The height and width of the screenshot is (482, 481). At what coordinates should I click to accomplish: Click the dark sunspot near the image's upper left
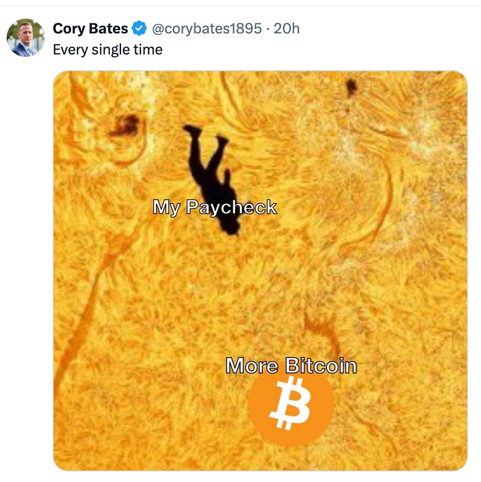125,126
